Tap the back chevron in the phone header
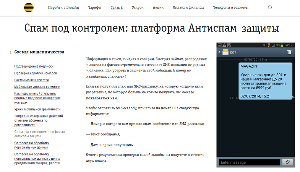The height and width of the screenshot is (172, 300). click(x=219, y=52)
